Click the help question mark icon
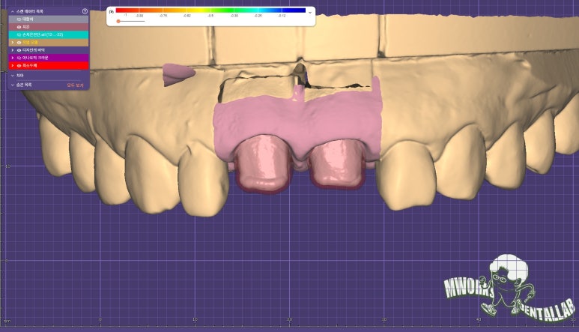Screen dimensions: 579x332 click(x=85, y=11)
